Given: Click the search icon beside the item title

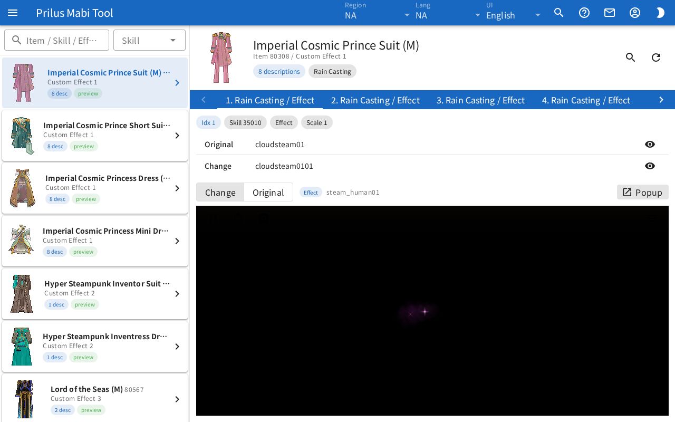Looking at the screenshot, I should (631, 57).
